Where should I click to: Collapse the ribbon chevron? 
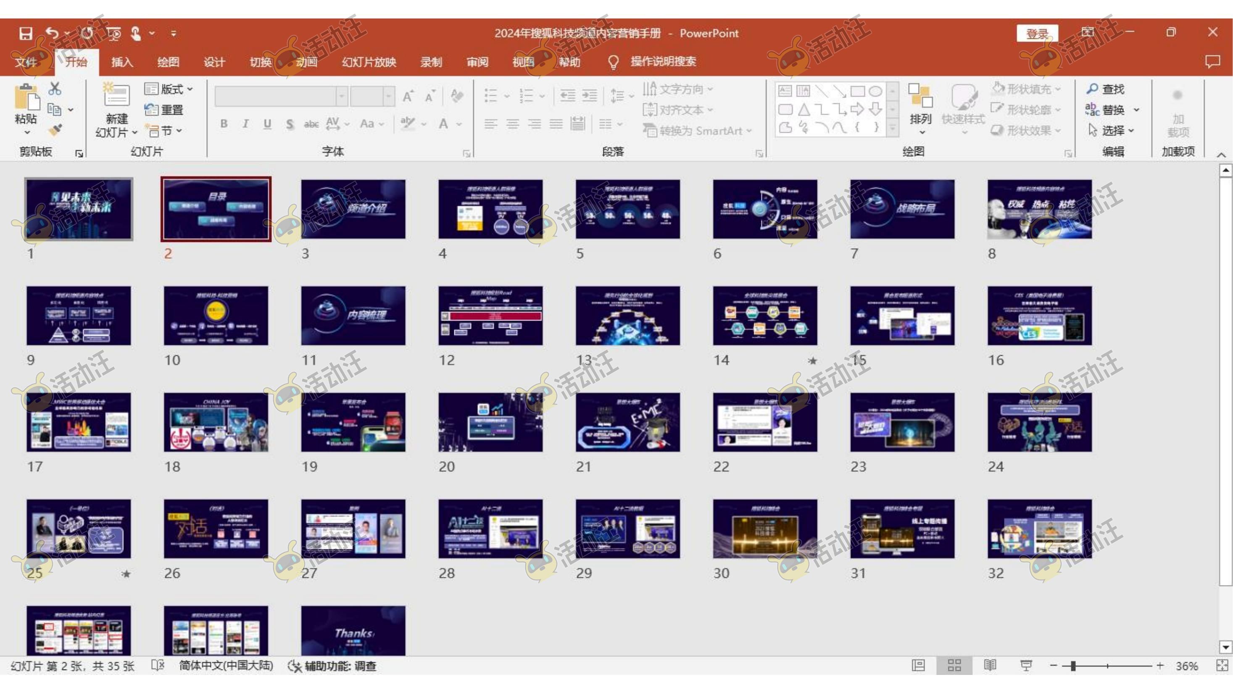(1221, 155)
